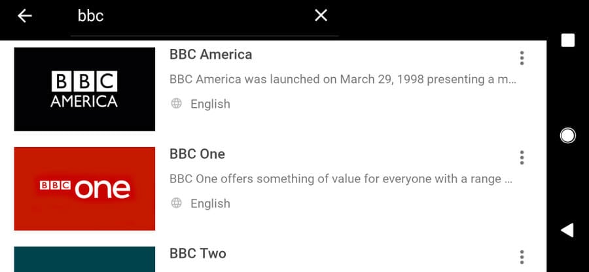Image resolution: width=589 pixels, height=272 pixels.
Task: Open BBC One overflow menu
Action: pos(522,158)
